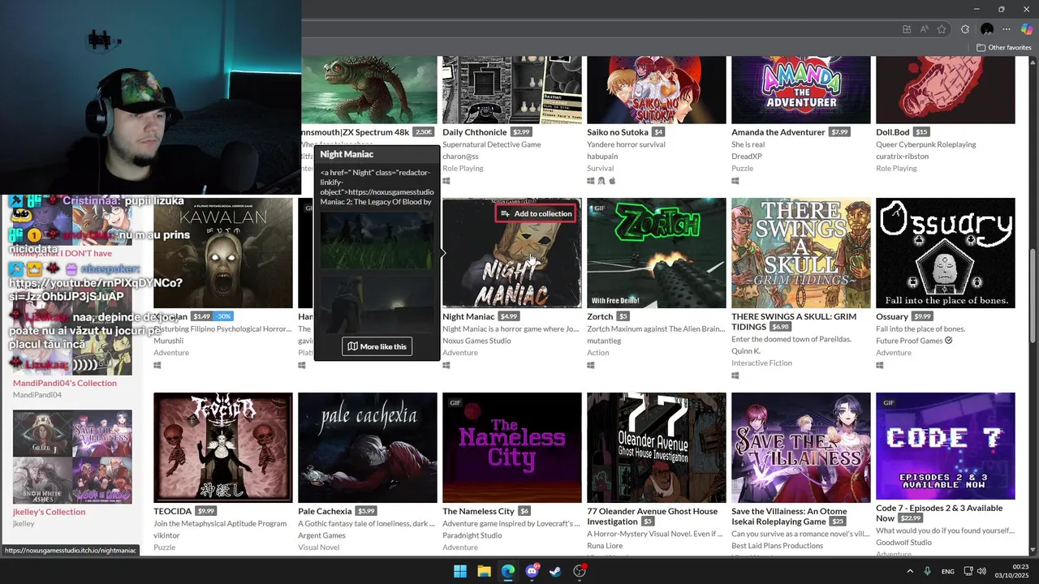
Task: Click the Edge split screen icon in address bar
Action: point(907,29)
